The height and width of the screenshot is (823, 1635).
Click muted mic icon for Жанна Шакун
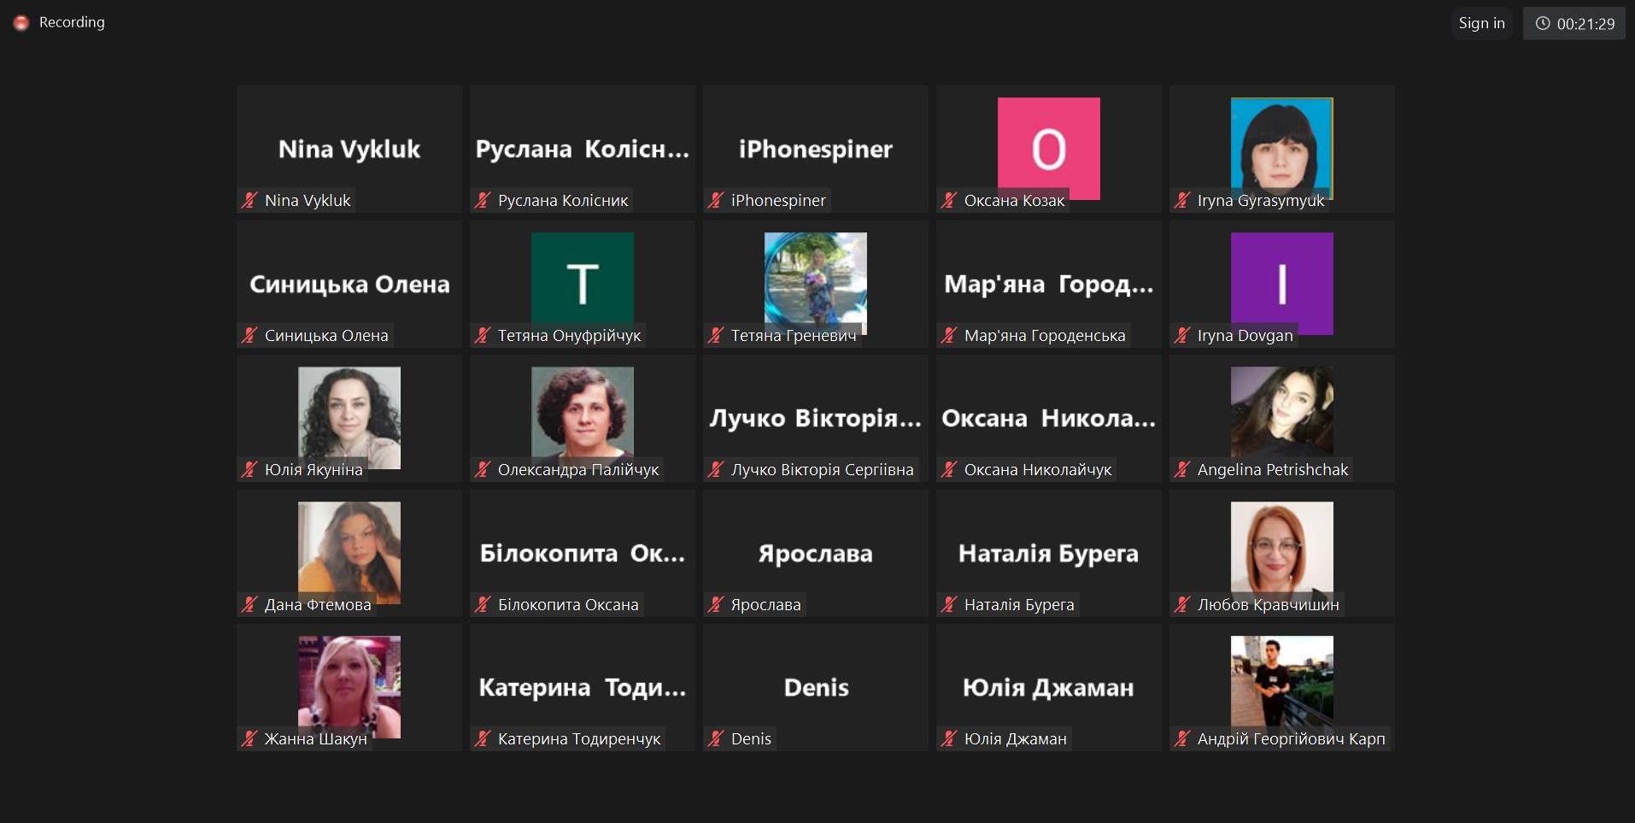pos(249,738)
